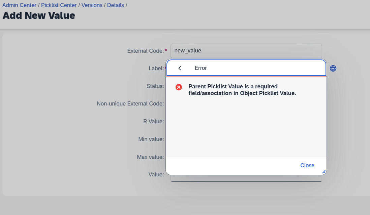
Task: Click the Min value label
Action: click(151, 139)
